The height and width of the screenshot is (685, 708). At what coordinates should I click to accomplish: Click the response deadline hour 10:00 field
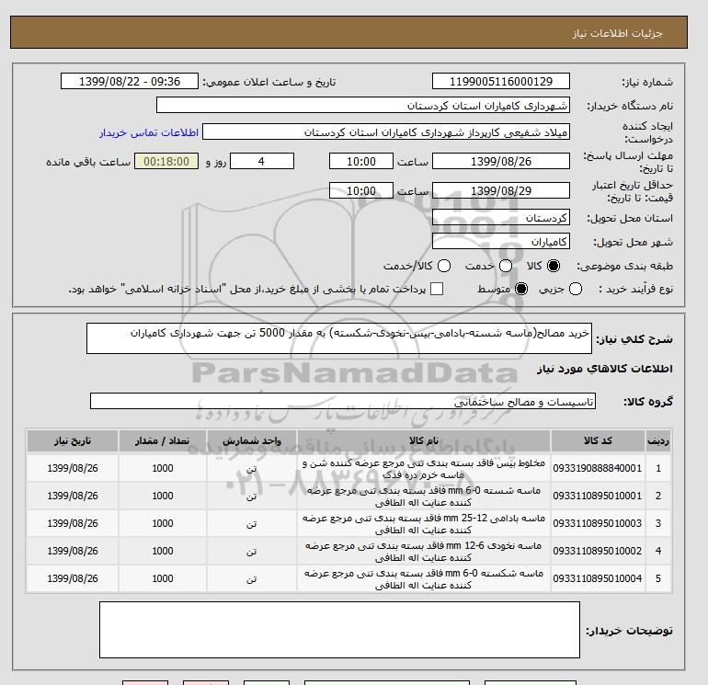click(361, 161)
